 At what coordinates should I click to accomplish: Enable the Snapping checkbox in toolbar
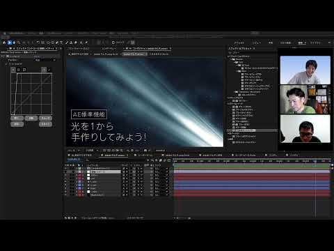pyautogui.click(x=113, y=43)
